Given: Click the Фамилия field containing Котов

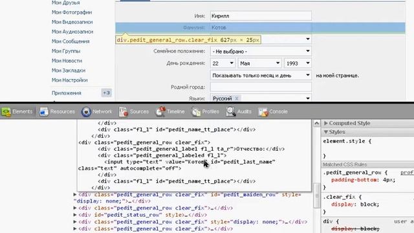Looking at the screenshot, I should click(x=261, y=28).
